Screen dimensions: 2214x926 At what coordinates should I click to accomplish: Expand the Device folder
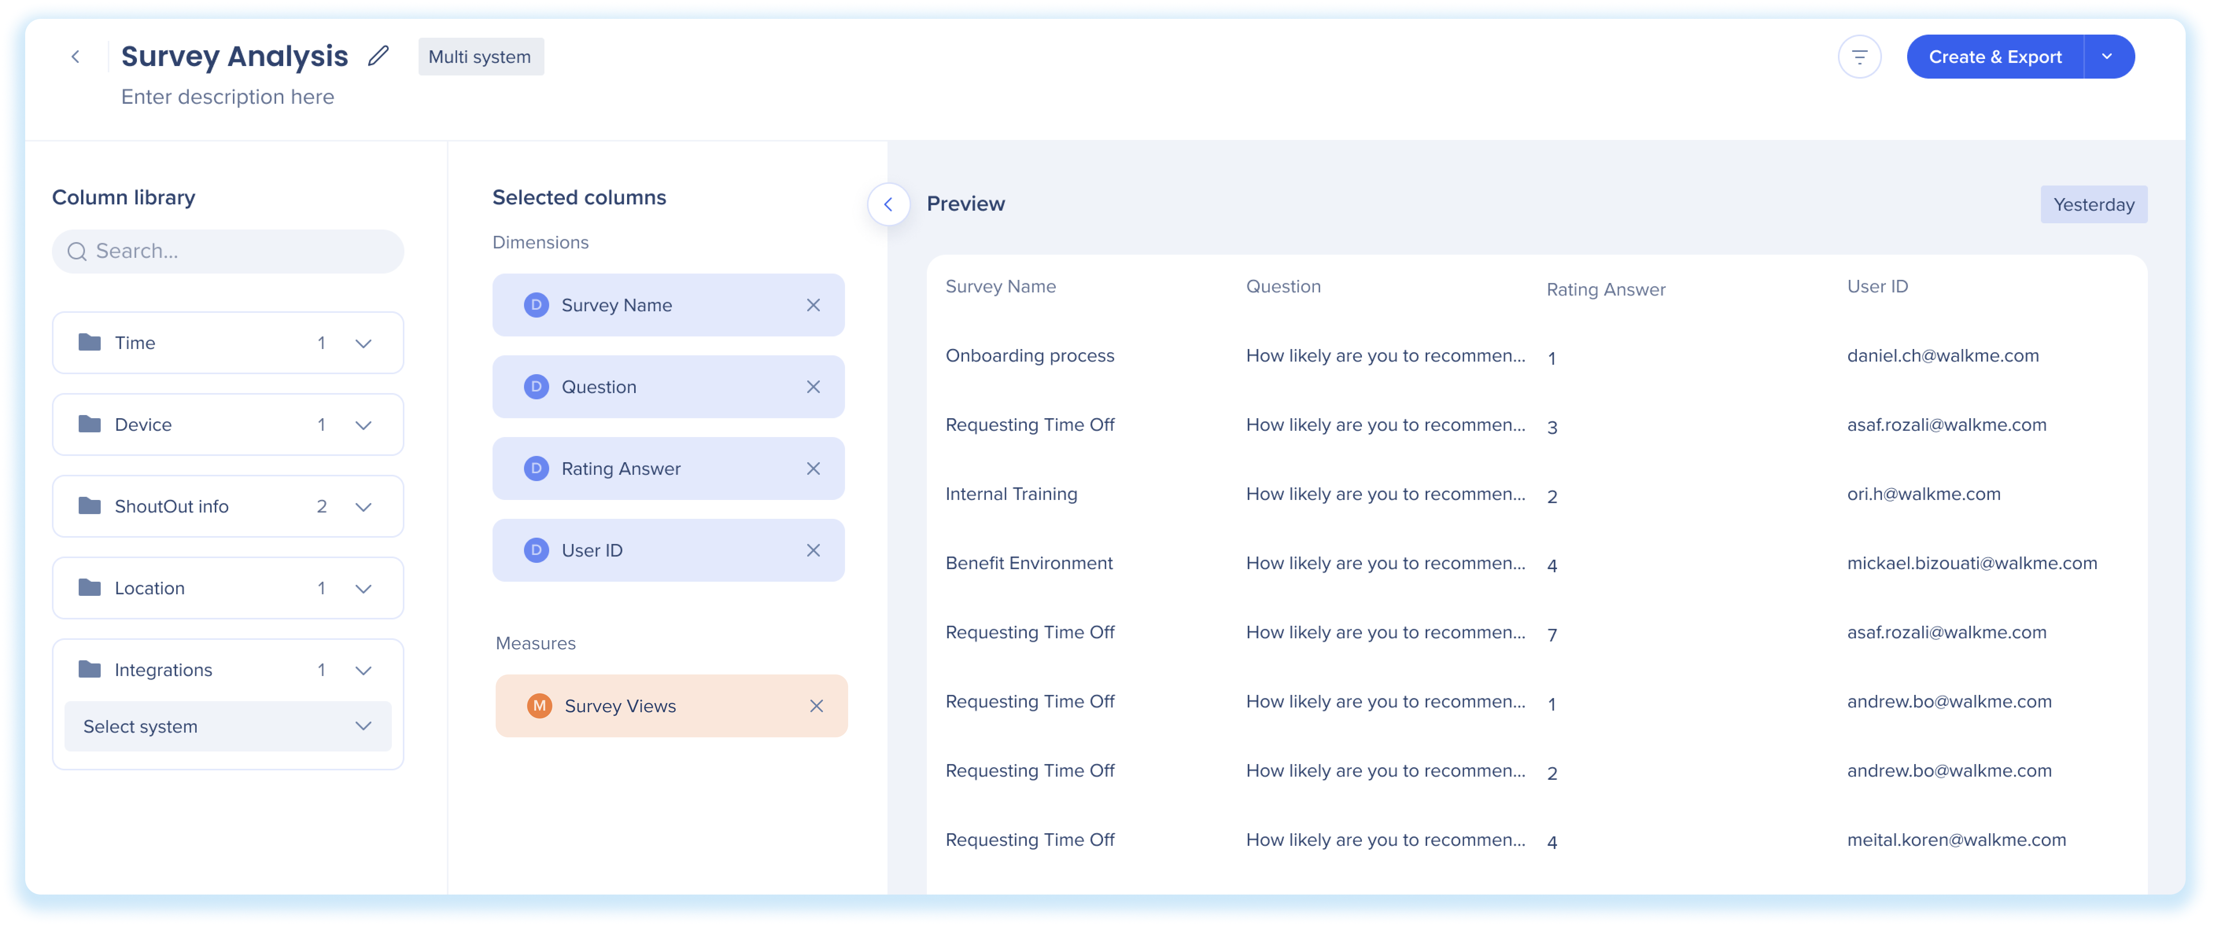click(x=363, y=424)
